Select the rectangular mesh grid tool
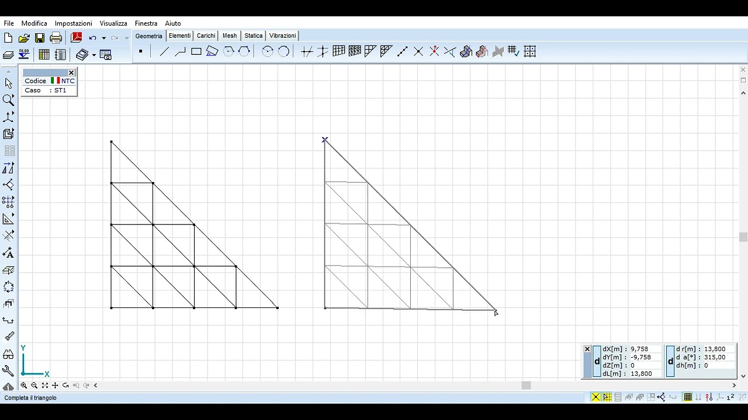The width and height of the screenshot is (748, 420). pyautogui.click(x=339, y=51)
